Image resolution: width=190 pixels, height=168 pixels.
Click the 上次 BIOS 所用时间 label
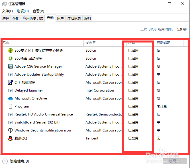(x=157, y=29)
